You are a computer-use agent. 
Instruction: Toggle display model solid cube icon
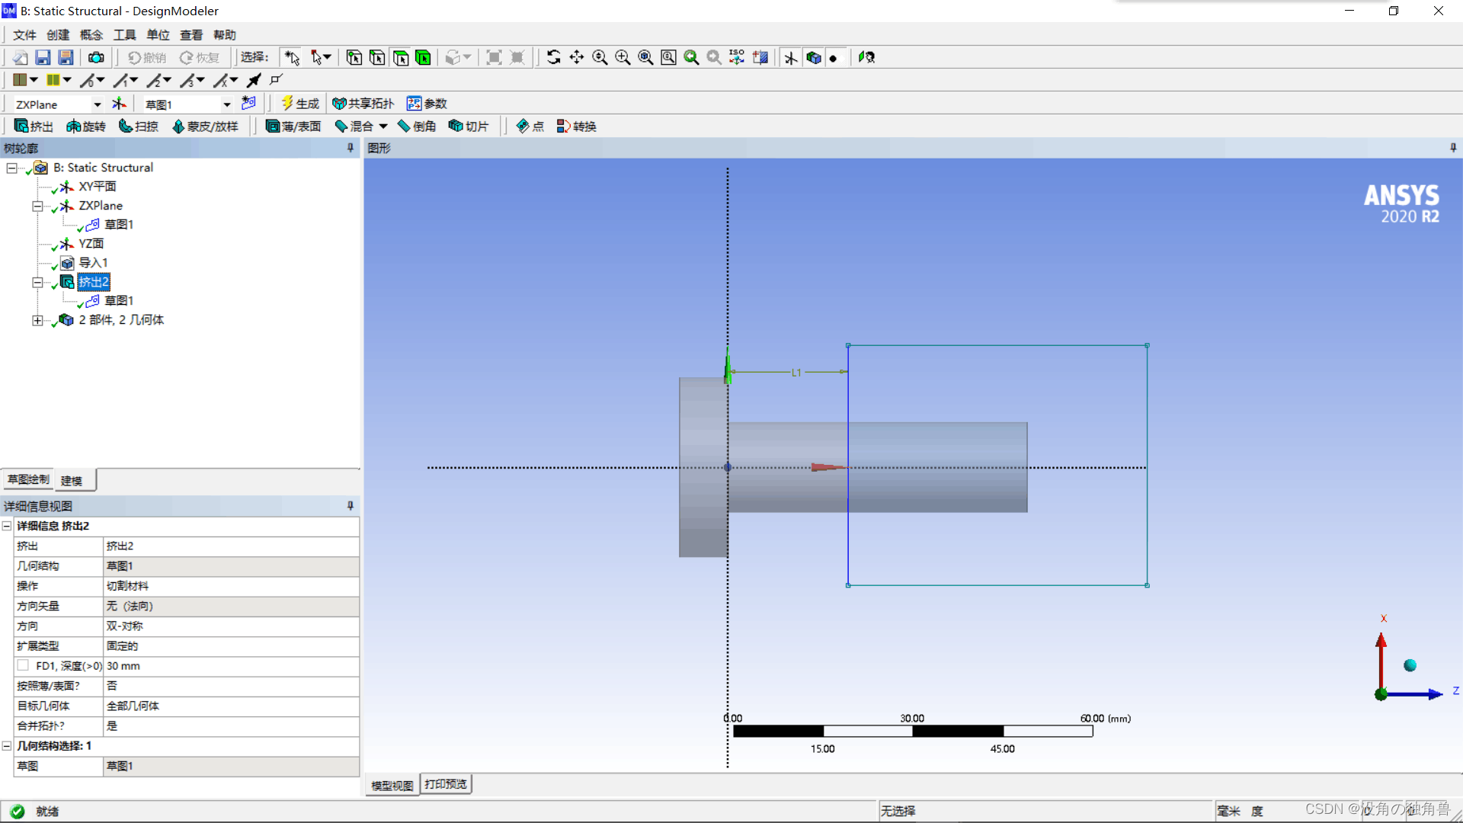pyautogui.click(x=814, y=58)
